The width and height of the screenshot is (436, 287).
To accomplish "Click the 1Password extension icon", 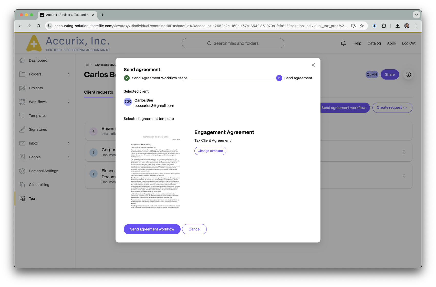I will pos(374,26).
